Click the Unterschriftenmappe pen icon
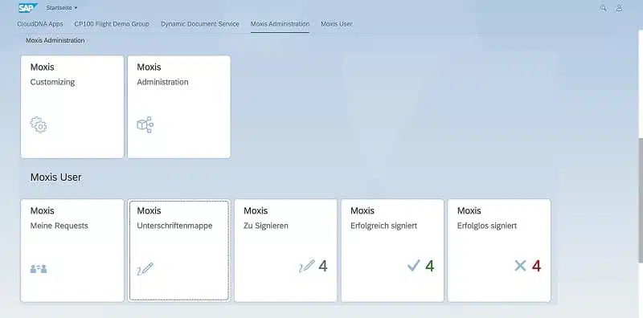 pyautogui.click(x=145, y=269)
